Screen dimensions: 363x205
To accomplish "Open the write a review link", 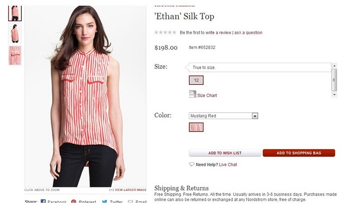I will click(218, 33).
